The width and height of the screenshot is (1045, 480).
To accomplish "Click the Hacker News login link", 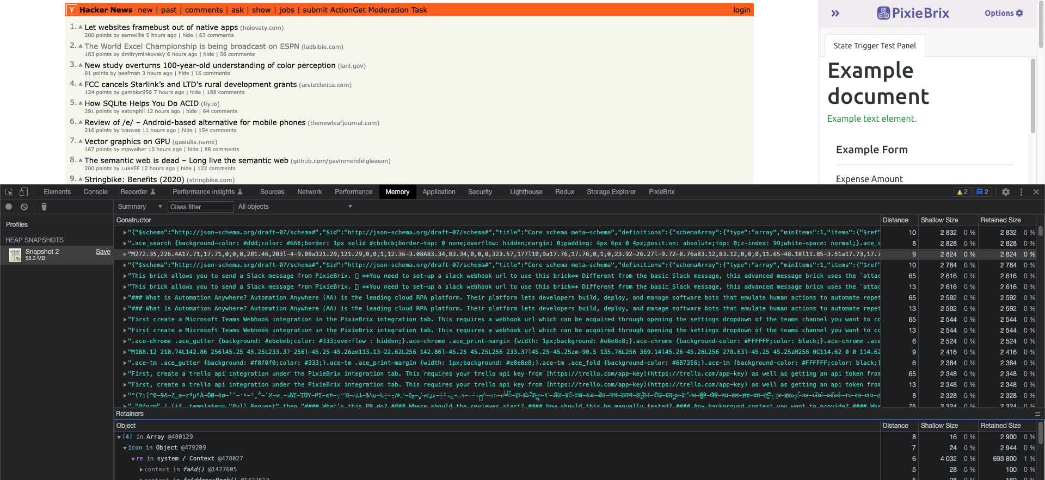I will point(741,10).
